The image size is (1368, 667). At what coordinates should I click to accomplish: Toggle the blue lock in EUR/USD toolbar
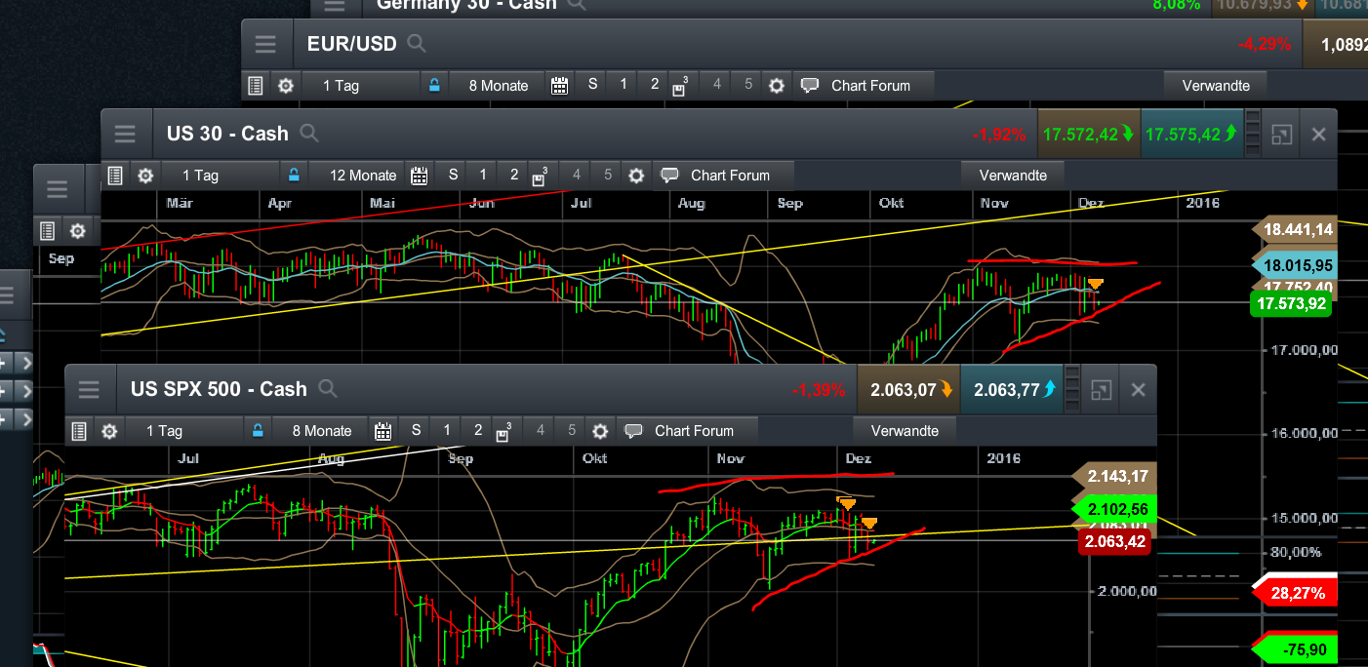click(x=434, y=85)
